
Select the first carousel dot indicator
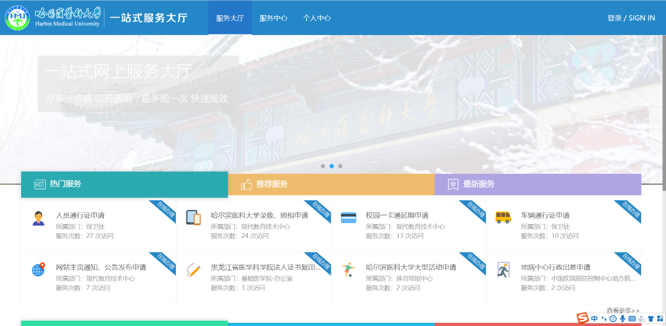pos(323,166)
